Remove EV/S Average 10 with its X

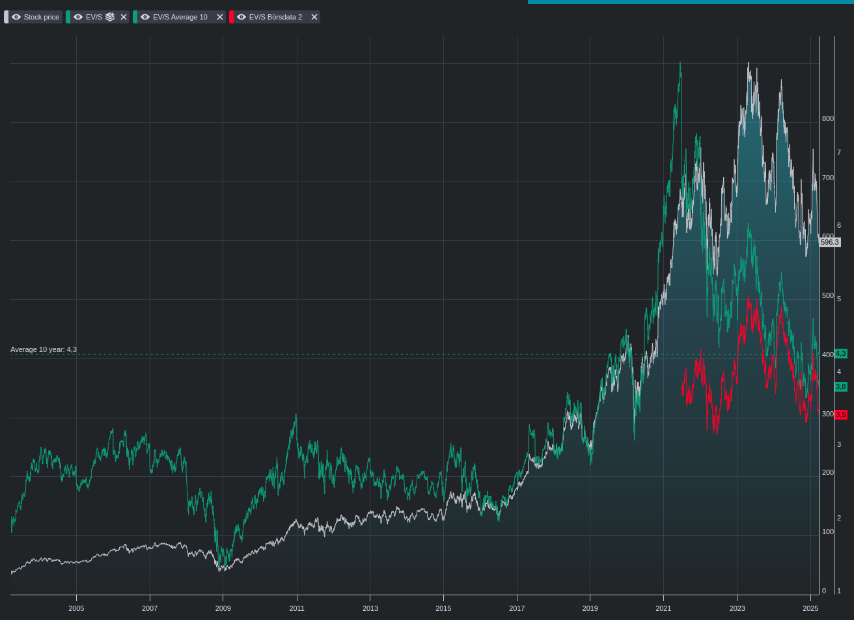[x=220, y=17]
